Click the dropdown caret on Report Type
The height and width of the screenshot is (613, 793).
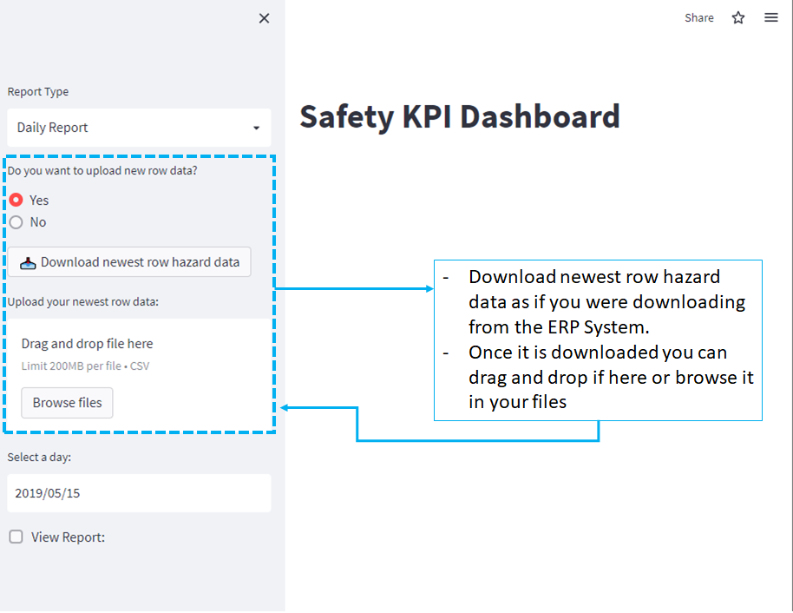[258, 128]
